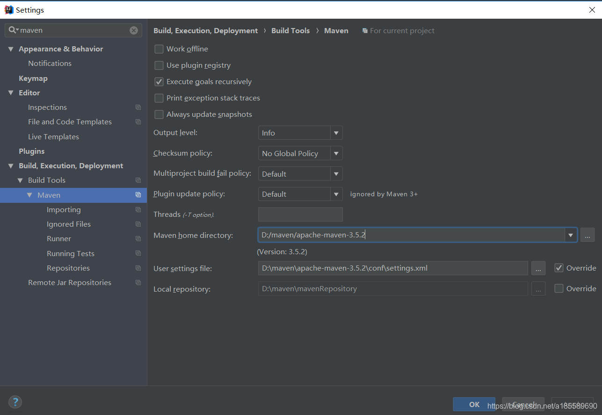Select Running Tests under Maven
This screenshot has width=602, height=415.
tap(71, 254)
